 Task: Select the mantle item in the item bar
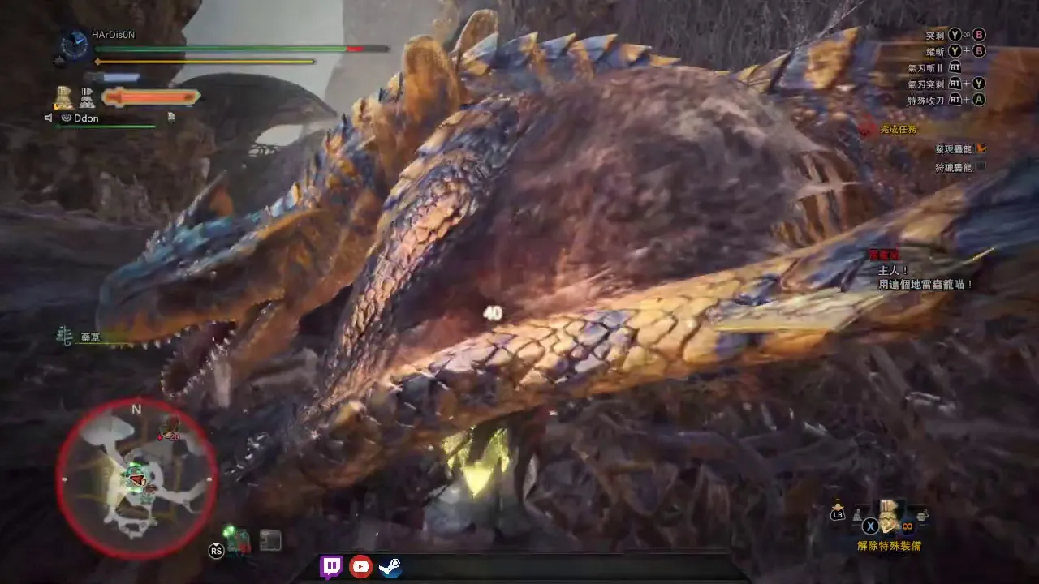(x=890, y=516)
